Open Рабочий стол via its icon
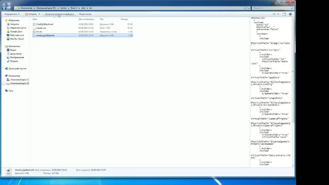Viewport: 329px width, 185px height. pyautogui.click(x=8, y=35)
